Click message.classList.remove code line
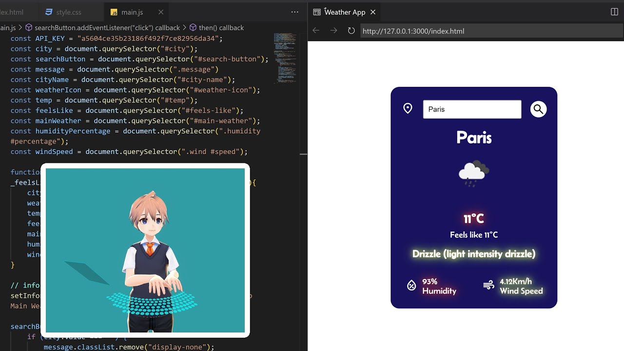Viewport: 624px width, 351px height. [129, 347]
